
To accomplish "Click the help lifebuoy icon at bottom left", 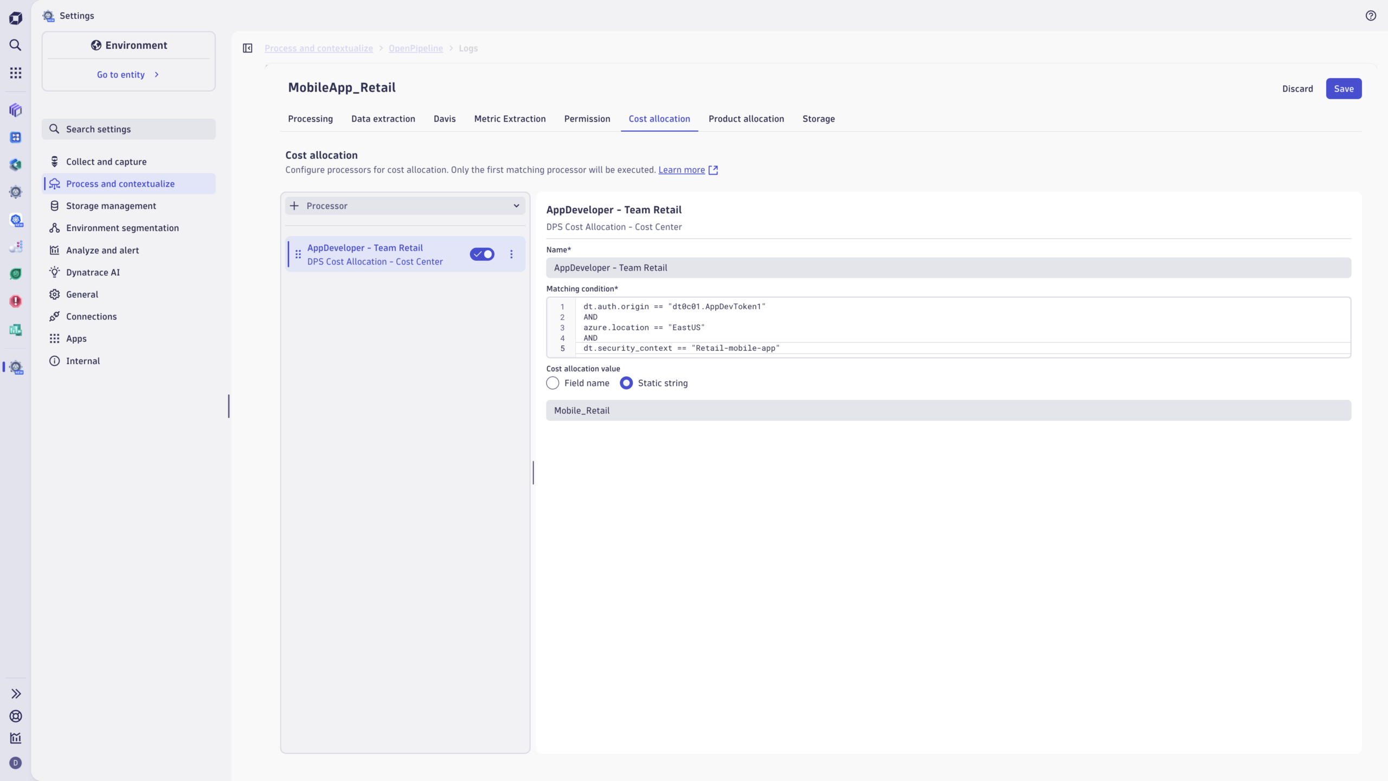I will click(15, 716).
